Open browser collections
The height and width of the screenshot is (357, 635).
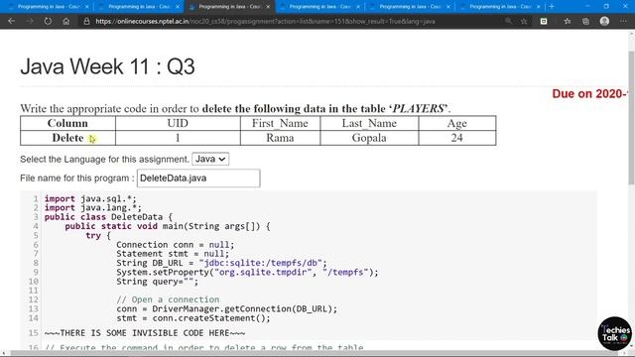pyautogui.click(x=585, y=21)
